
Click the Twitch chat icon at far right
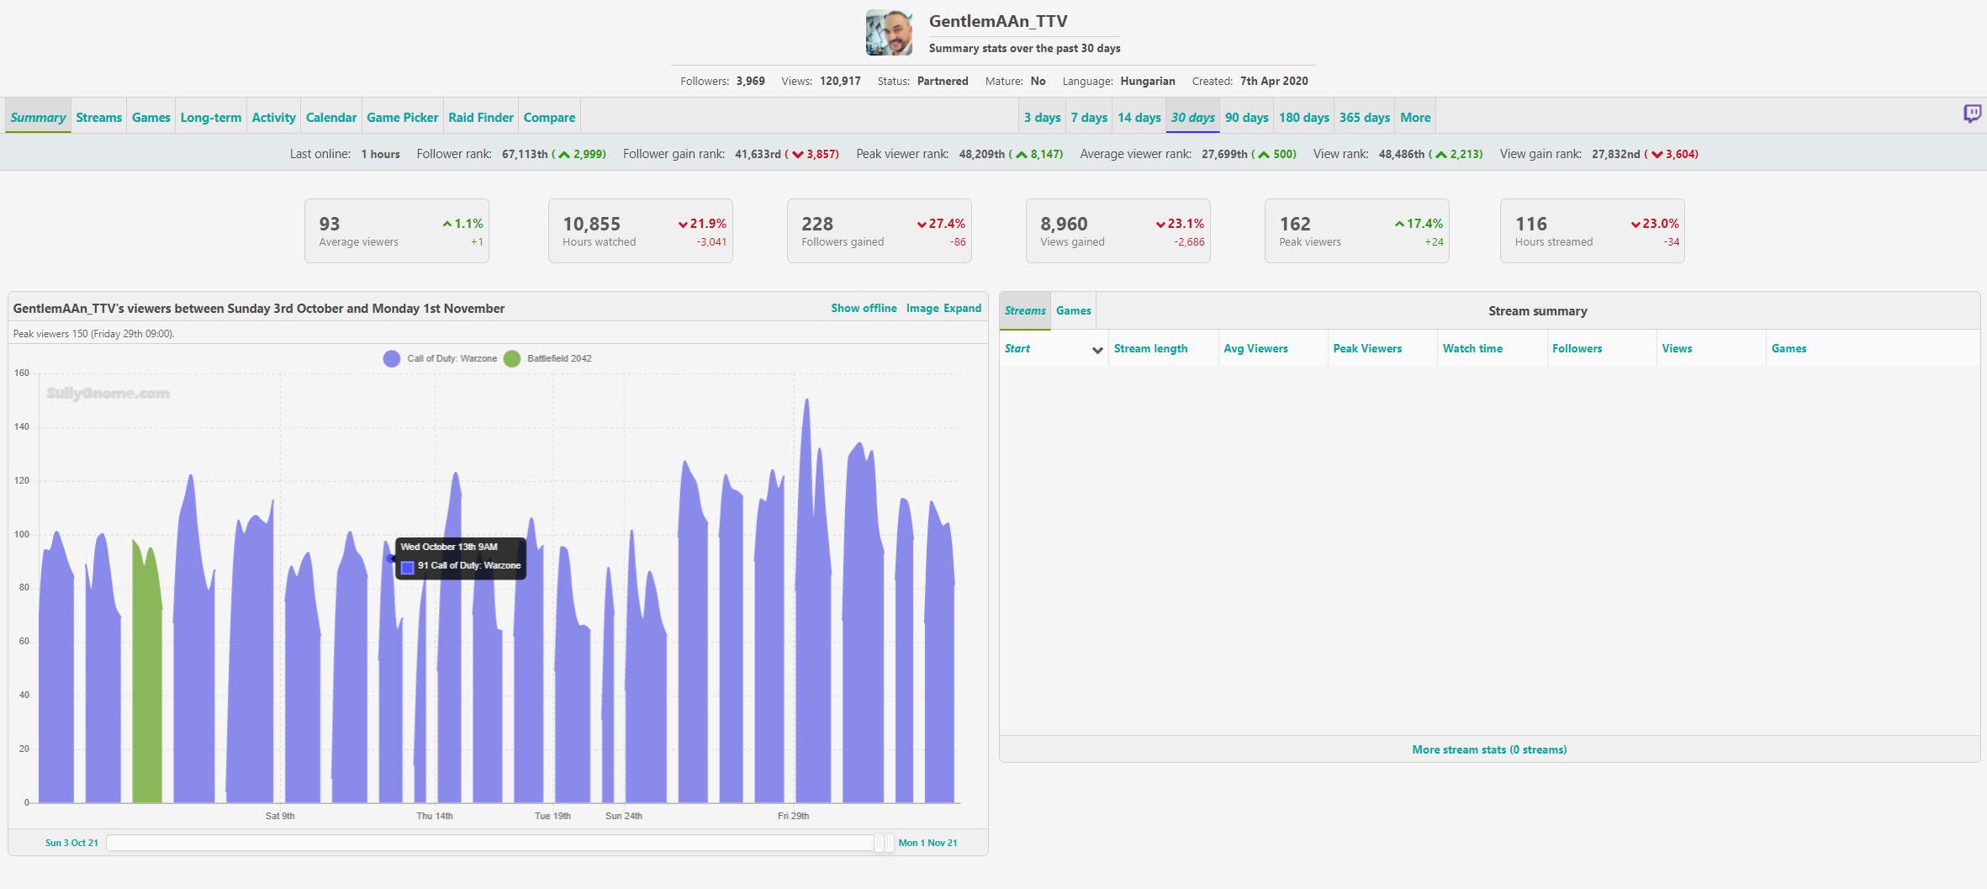1972,114
